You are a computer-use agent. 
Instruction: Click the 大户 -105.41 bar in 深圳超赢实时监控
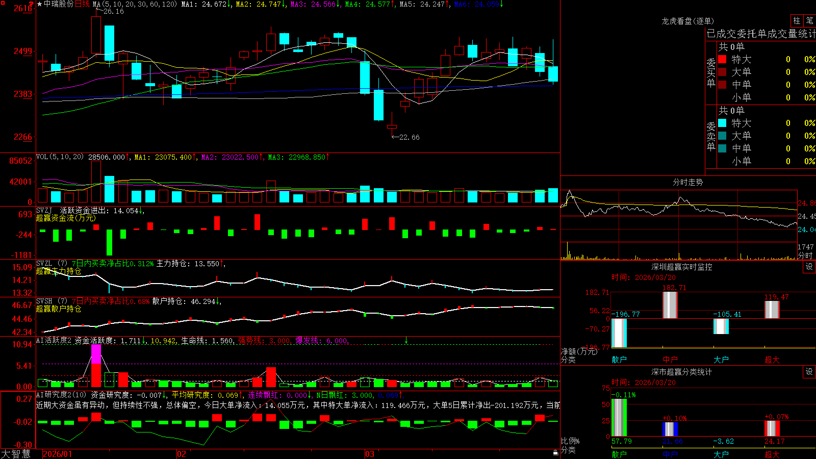tap(721, 326)
